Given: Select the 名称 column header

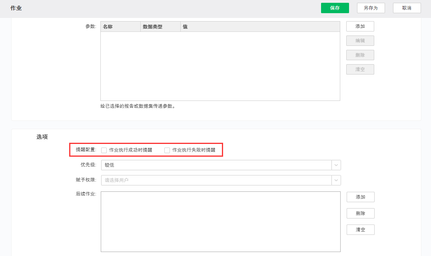Looking at the screenshot, I should coord(120,27).
